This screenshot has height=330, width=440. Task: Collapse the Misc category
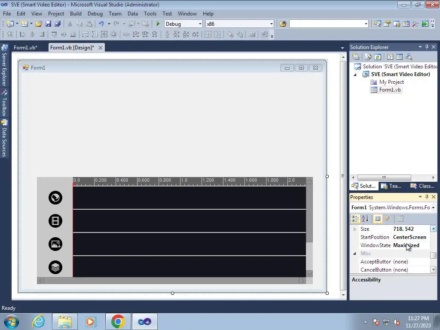pos(354,254)
